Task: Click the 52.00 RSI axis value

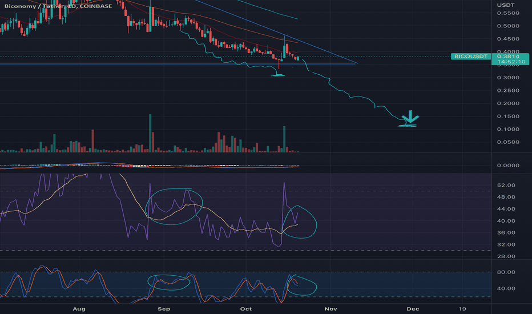Action: coord(506,185)
